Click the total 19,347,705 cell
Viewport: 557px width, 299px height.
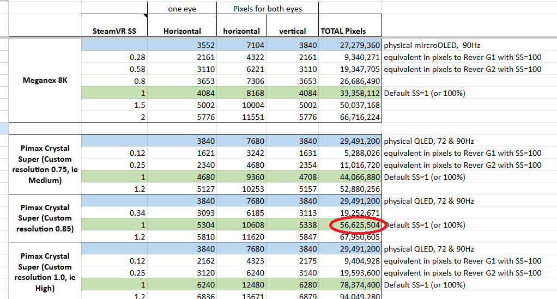(x=350, y=69)
